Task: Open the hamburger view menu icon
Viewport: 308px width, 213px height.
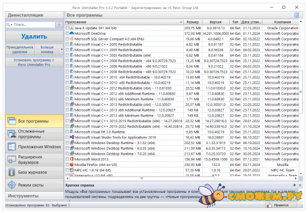Action: pos(296,15)
